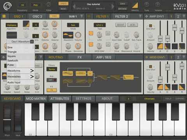Image resolution: width=187 pixels, height=140 pixels.
Task: Click the Velocity curve triangle icon in top bar
Action: [135, 5]
